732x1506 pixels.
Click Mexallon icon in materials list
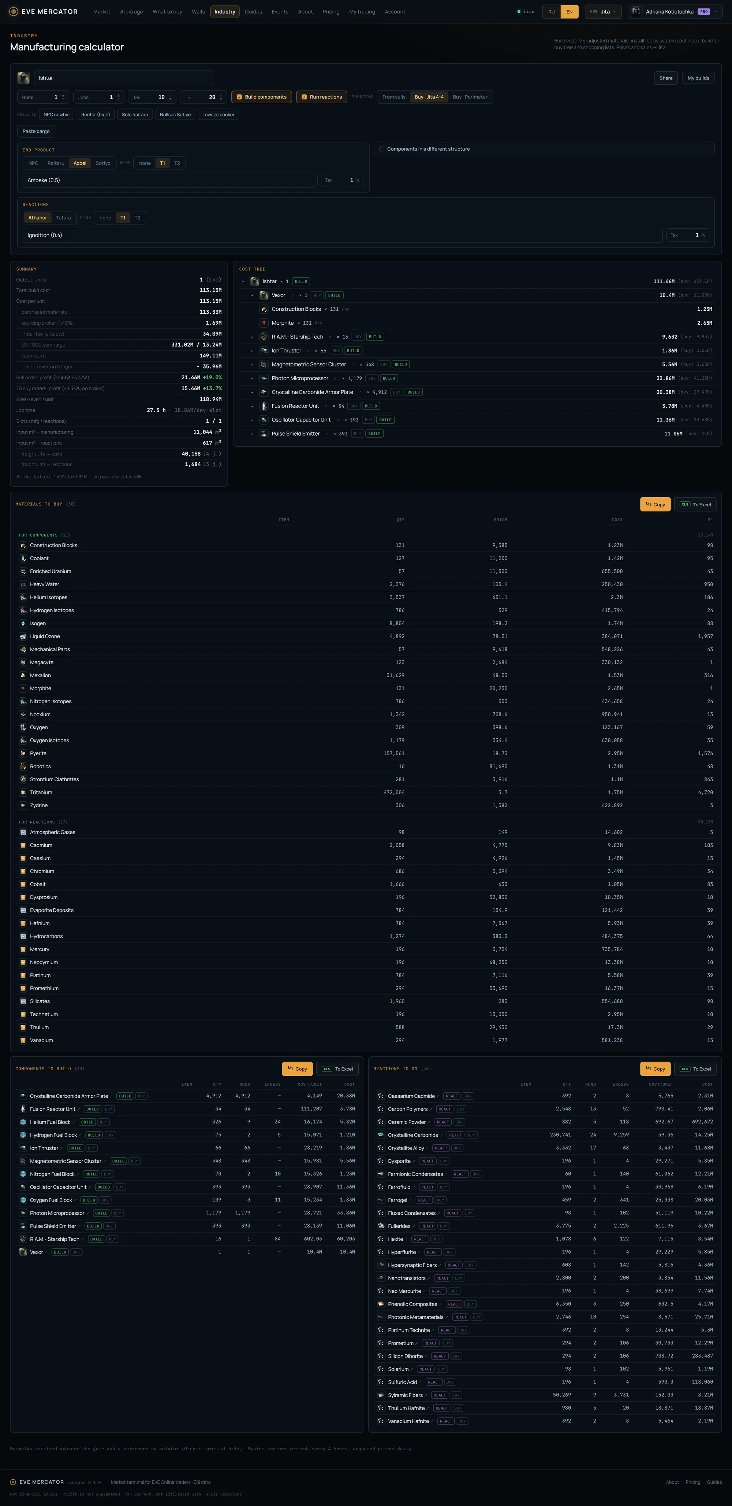tap(23, 675)
